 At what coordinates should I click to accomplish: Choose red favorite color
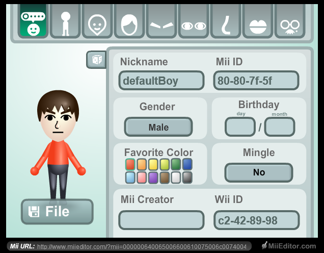tap(130, 164)
